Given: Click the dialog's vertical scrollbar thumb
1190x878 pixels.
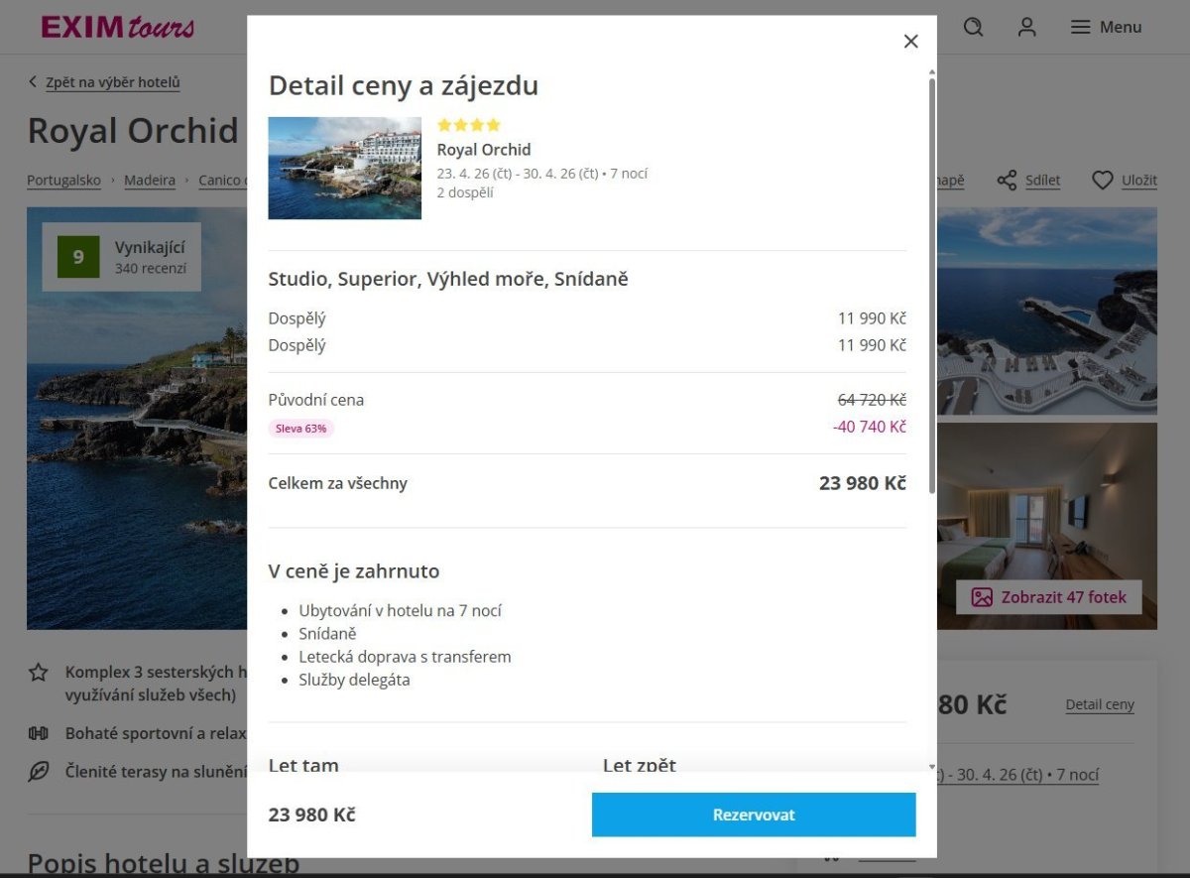Looking at the screenshot, I should 931,283.
